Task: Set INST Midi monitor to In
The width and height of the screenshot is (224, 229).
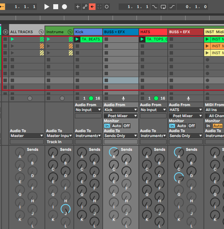Action: (208, 126)
